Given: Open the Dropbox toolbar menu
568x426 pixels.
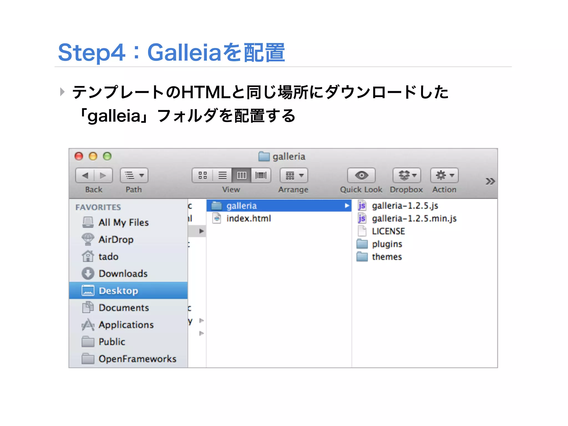Looking at the screenshot, I should [x=407, y=175].
